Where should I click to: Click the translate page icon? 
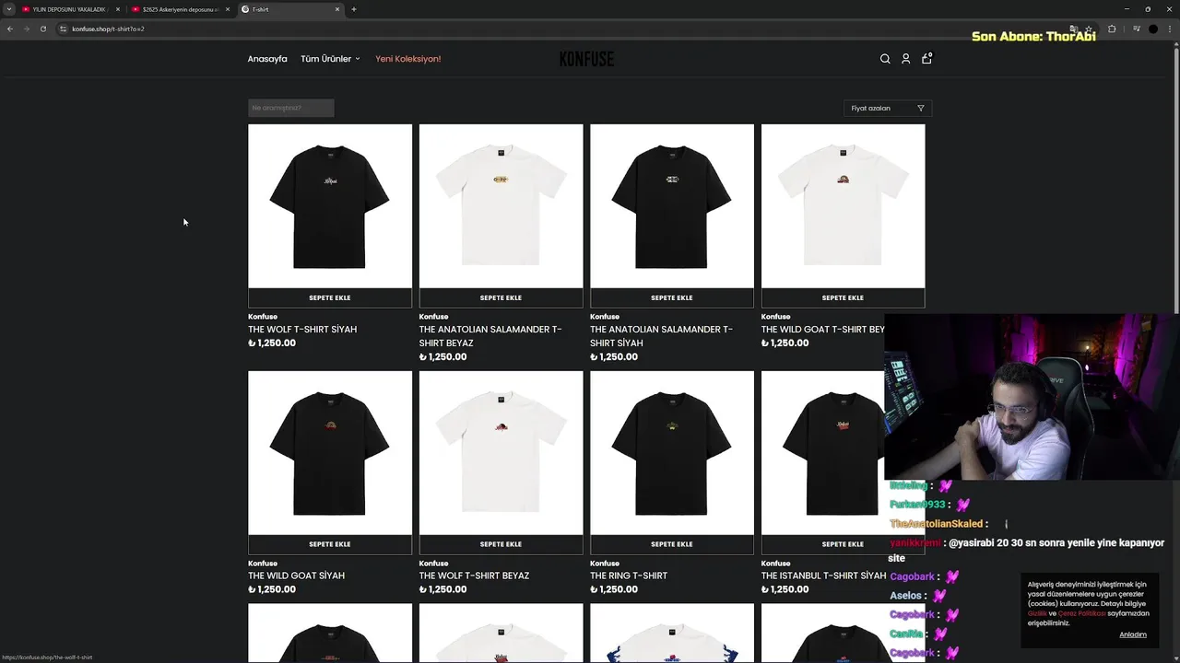(x=1073, y=29)
